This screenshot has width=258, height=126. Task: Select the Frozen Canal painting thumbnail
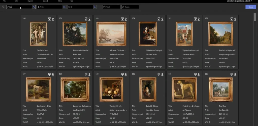click(x=111, y=34)
